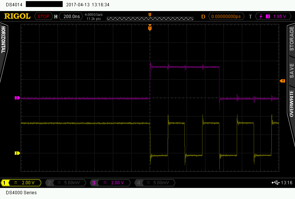This screenshot has width=295, height=199.
Task: Click the channel 4 coupling symbol
Action: [x=149, y=183]
